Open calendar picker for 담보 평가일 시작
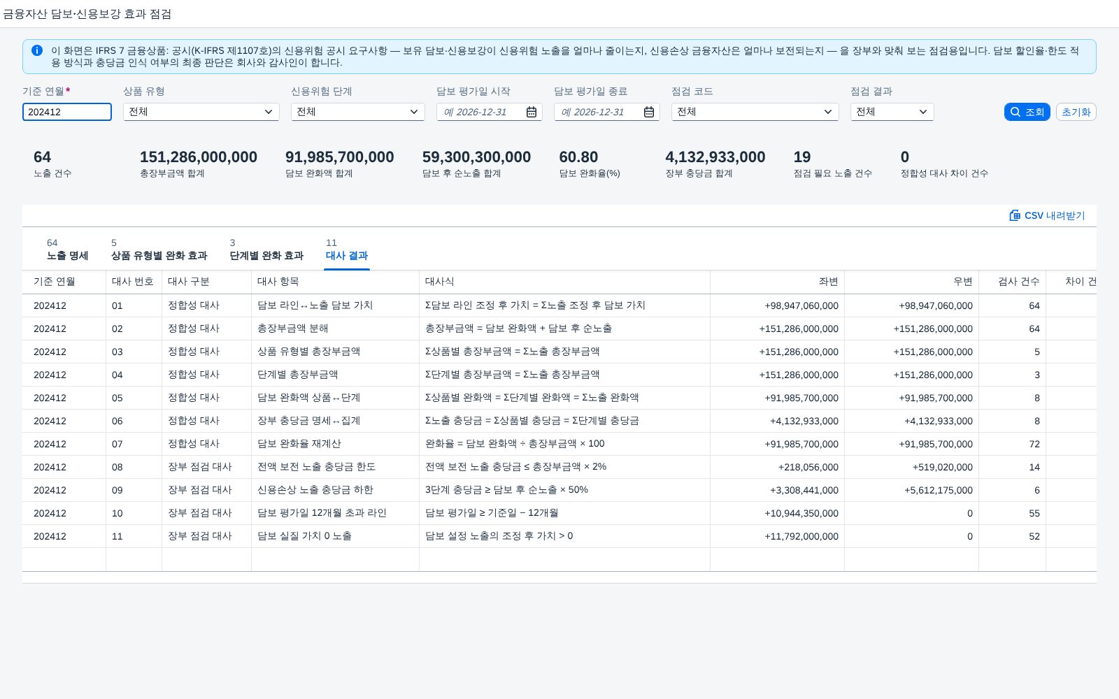Viewport: 1119px width, 699px height. (x=532, y=112)
